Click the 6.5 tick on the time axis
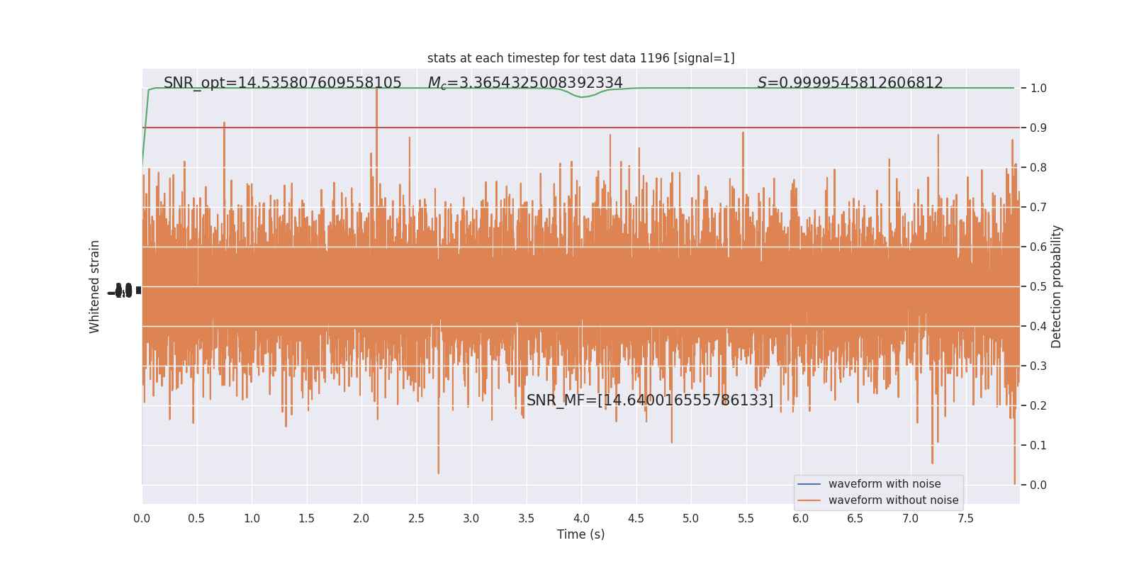The image size is (1134, 567). coord(855,518)
